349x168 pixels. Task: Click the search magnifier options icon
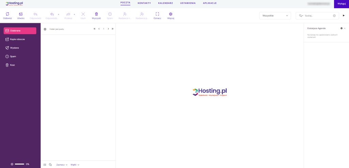tap(301, 16)
